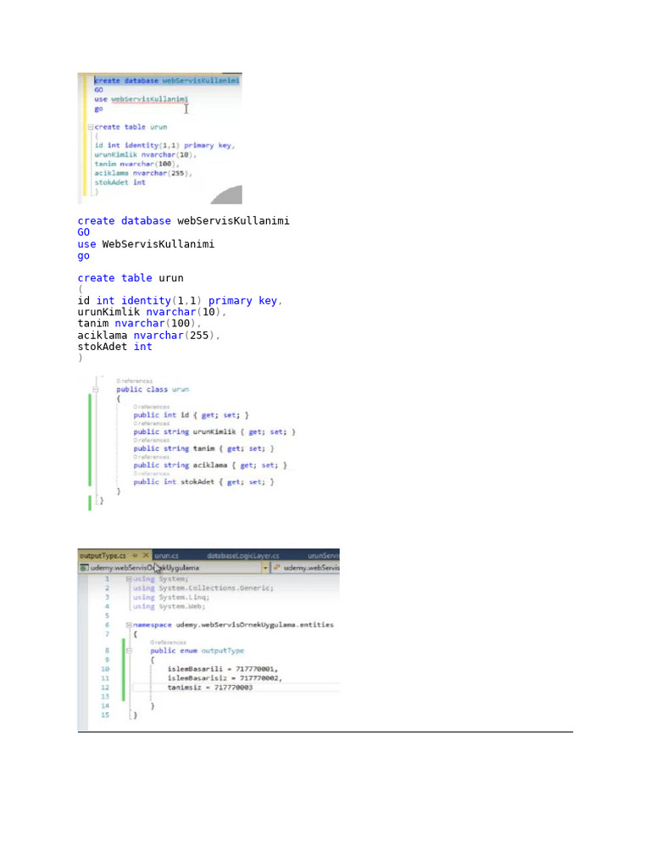This screenshot has width=651, height=868.
Task: Collapse the using directives block
Action: 129,579
